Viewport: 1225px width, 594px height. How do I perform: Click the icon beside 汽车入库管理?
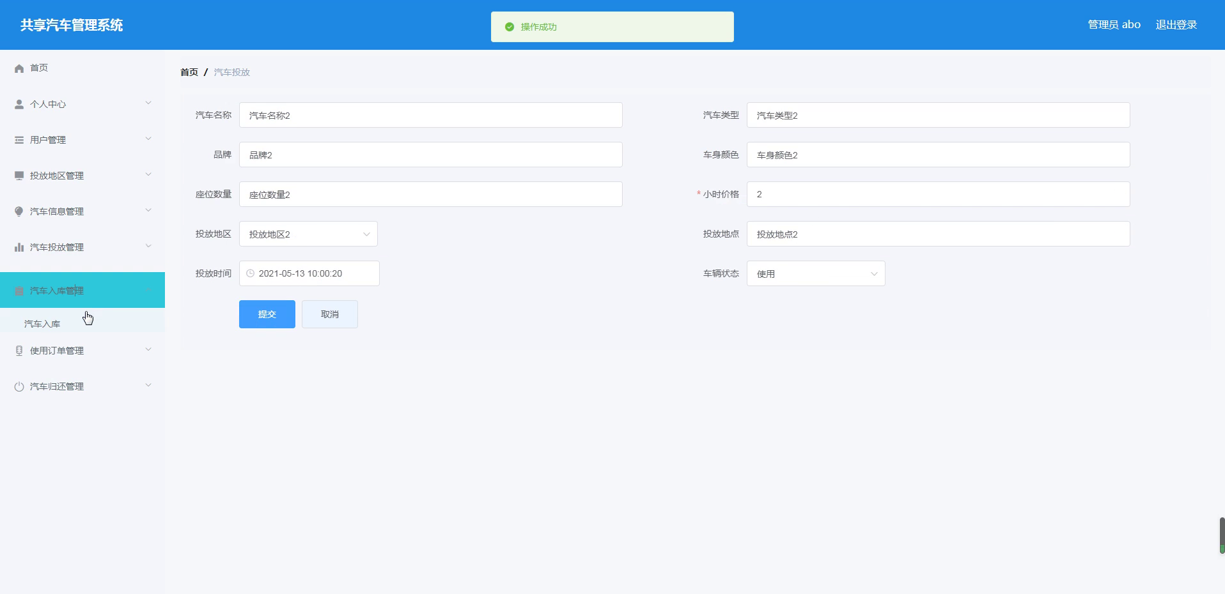click(x=19, y=291)
